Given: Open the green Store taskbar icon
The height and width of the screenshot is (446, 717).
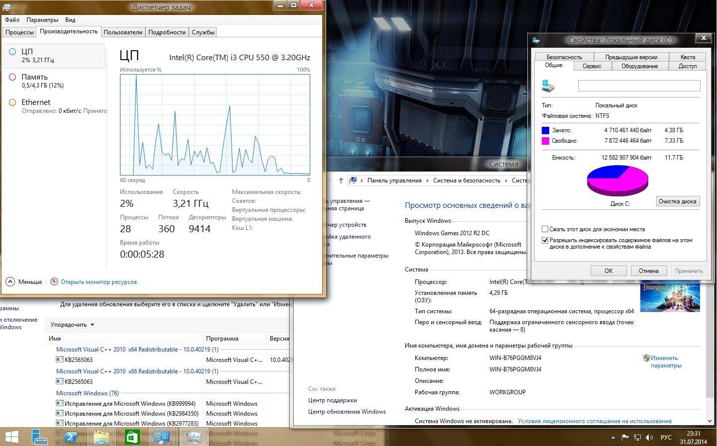Looking at the screenshot, I should 131,437.
